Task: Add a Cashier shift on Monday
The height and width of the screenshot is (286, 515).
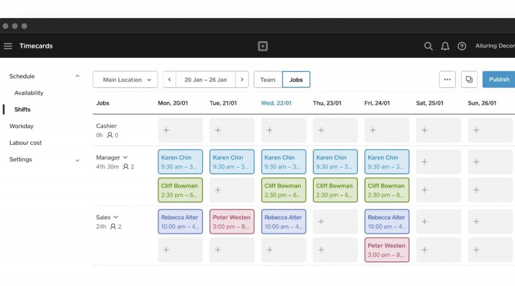Action: (x=180, y=130)
